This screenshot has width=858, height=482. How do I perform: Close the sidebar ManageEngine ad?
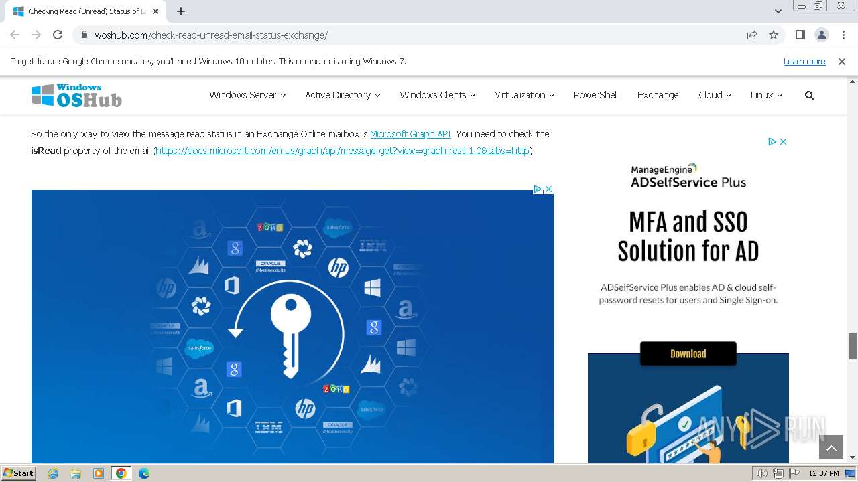tap(783, 141)
